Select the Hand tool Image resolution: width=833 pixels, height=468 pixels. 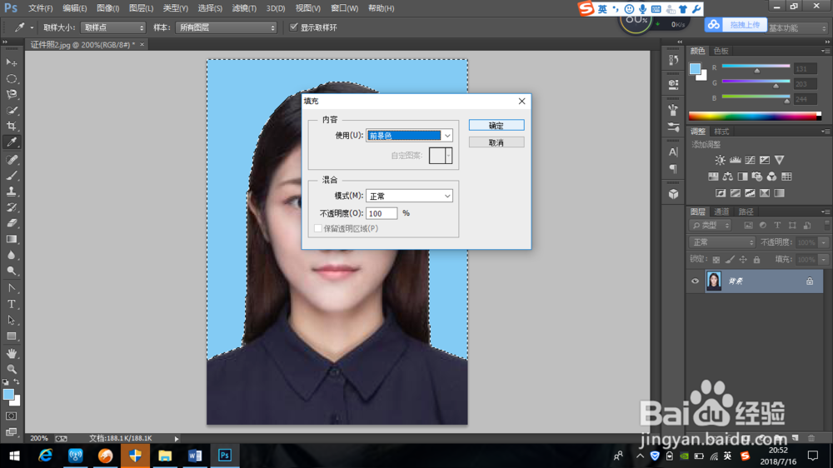[11, 353]
